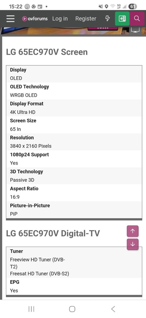The height and width of the screenshot is (318, 146).
Task: Open the hamburger navigation menu
Action: point(10,19)
